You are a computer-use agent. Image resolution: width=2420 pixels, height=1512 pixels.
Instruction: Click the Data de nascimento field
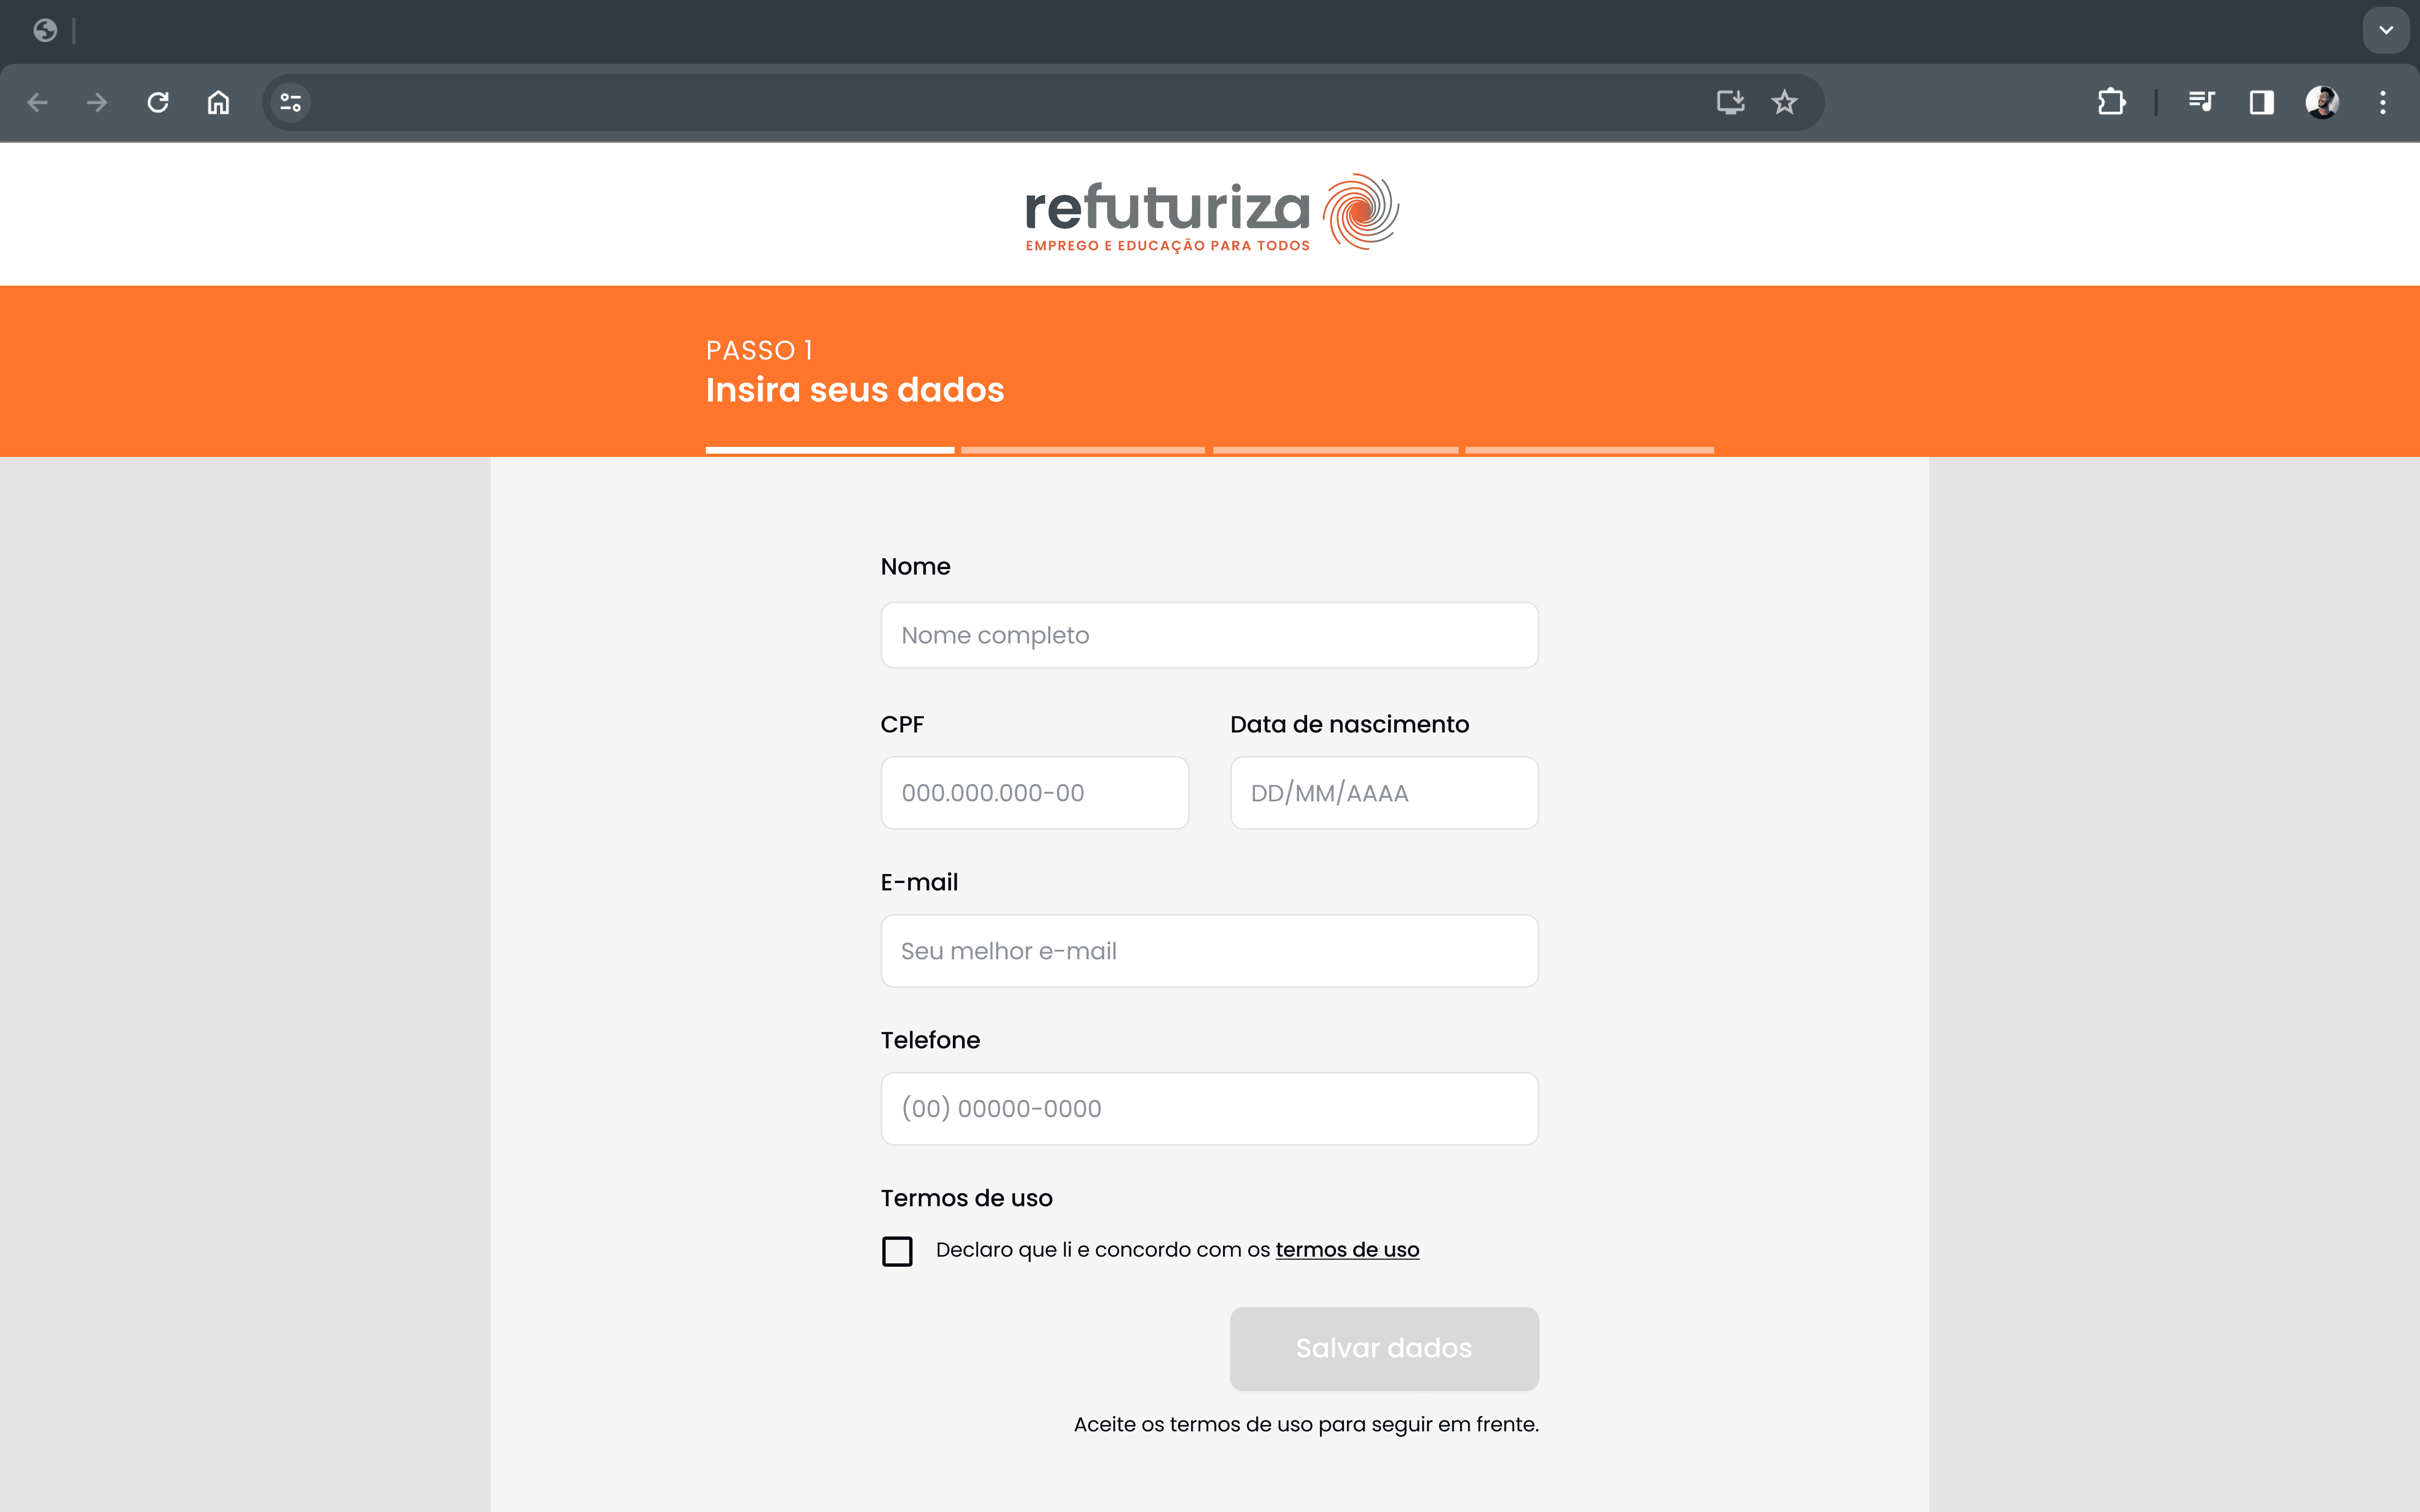(1383, 793)
